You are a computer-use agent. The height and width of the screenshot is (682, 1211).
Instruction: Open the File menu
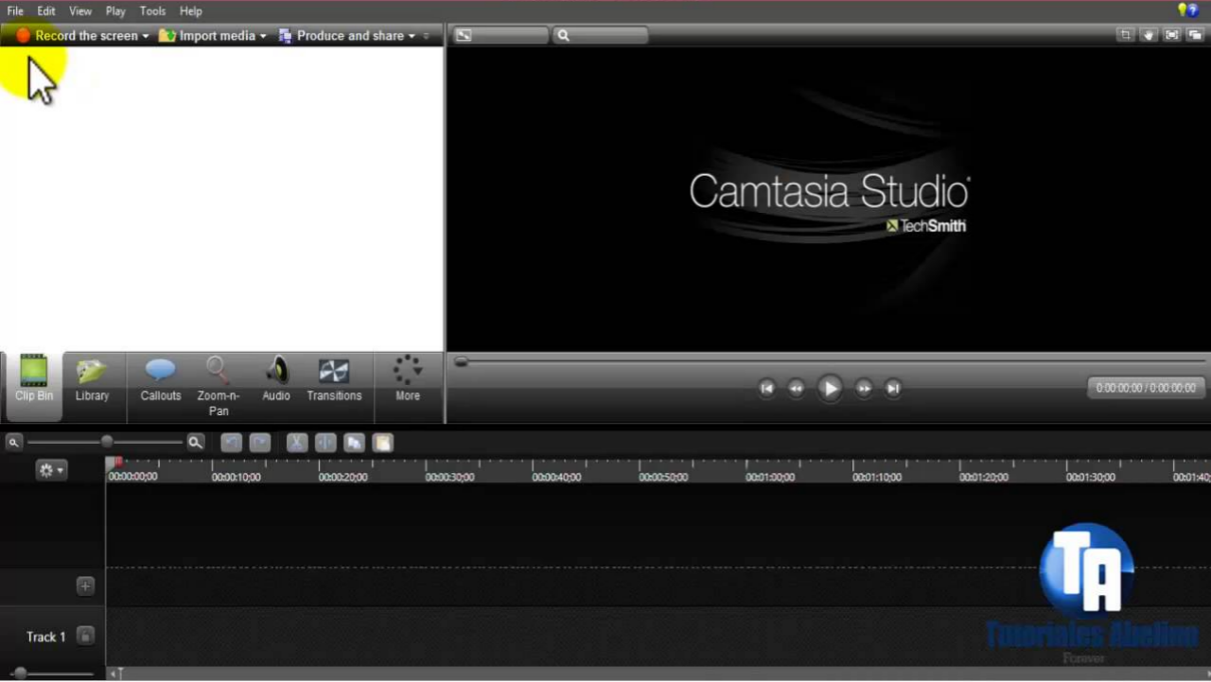click(15, 11)
